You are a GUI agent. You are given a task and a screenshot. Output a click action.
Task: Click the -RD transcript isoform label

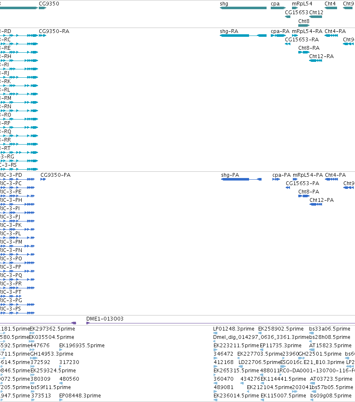pyautogui.click(x=5, y=31)
